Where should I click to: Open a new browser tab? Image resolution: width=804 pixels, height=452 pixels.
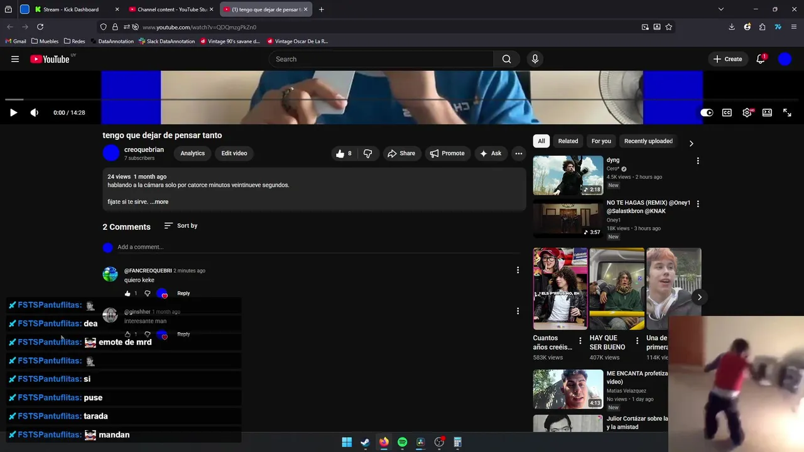click(x=321, y=9)
